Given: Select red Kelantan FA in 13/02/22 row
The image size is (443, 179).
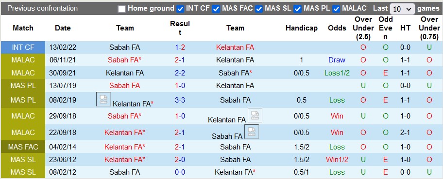Looking at the screenshot, I should pyautogui.click(x=235, y=47).
